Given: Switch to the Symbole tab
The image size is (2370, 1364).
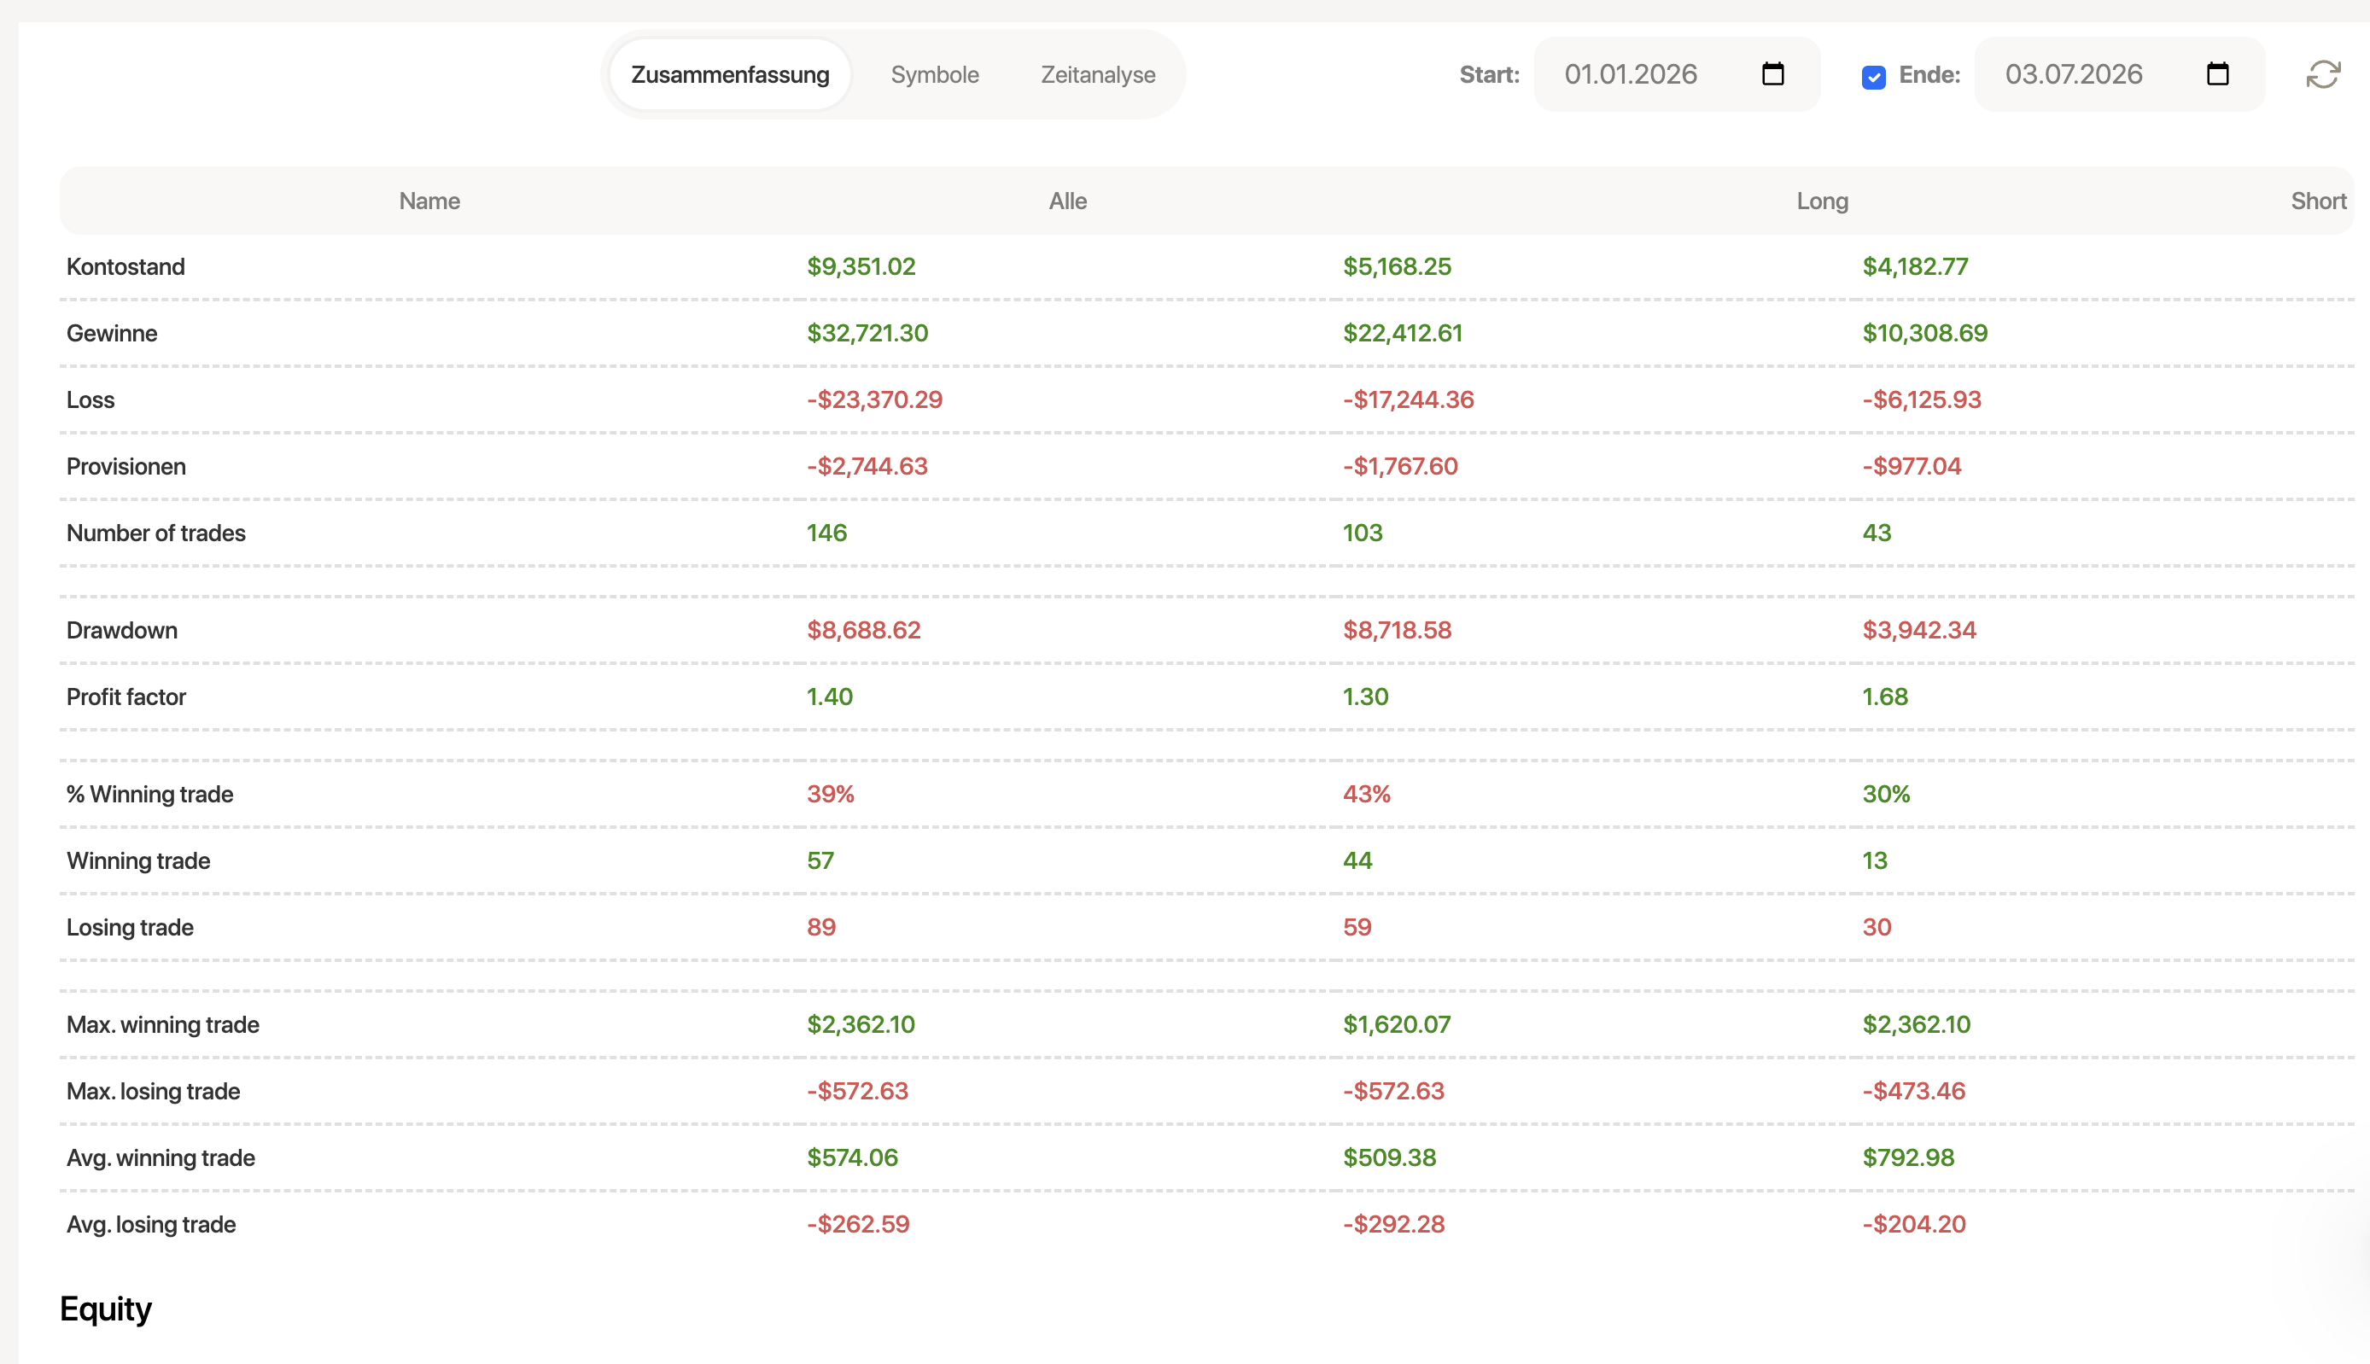Looking at the screenshot, I should point(934,75).
